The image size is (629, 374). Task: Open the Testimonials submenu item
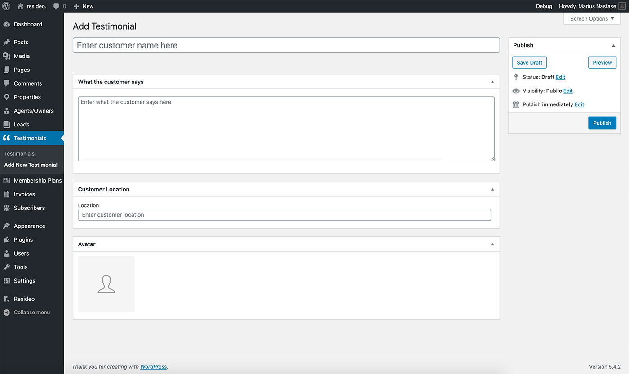pos(19,154)
